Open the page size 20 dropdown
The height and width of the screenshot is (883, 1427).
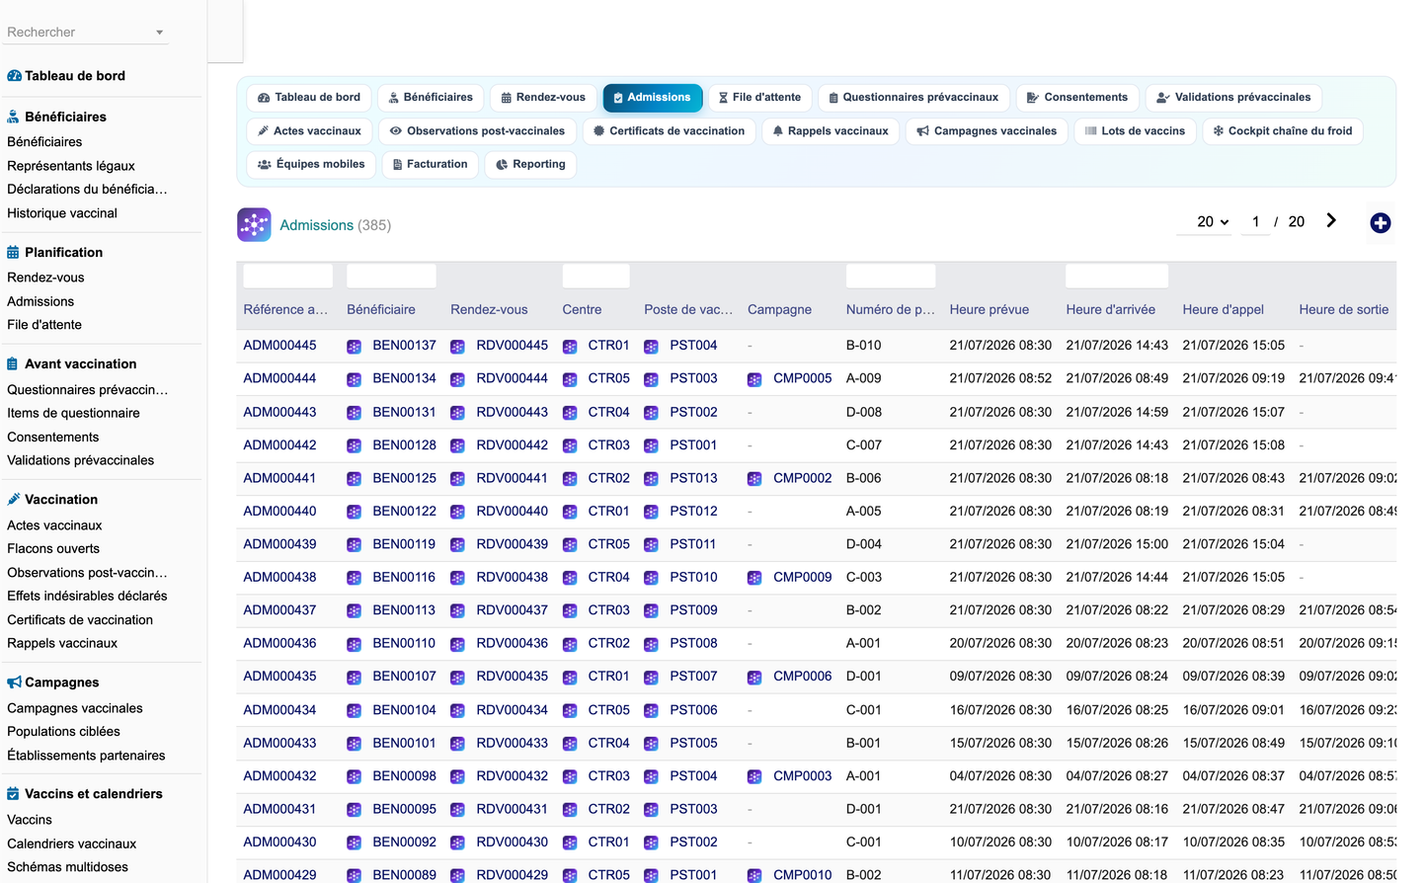pos(1213,222)
